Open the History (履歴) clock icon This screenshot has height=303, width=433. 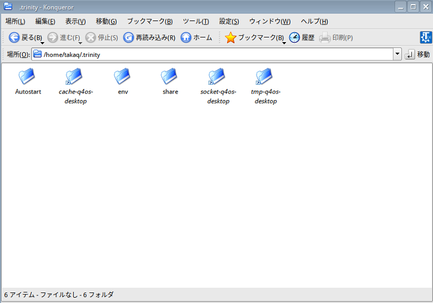coord(294,37)
